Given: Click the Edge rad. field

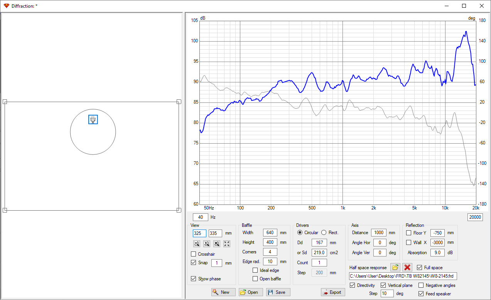Looking at the screenshot, I should click(x=270, y=261).
